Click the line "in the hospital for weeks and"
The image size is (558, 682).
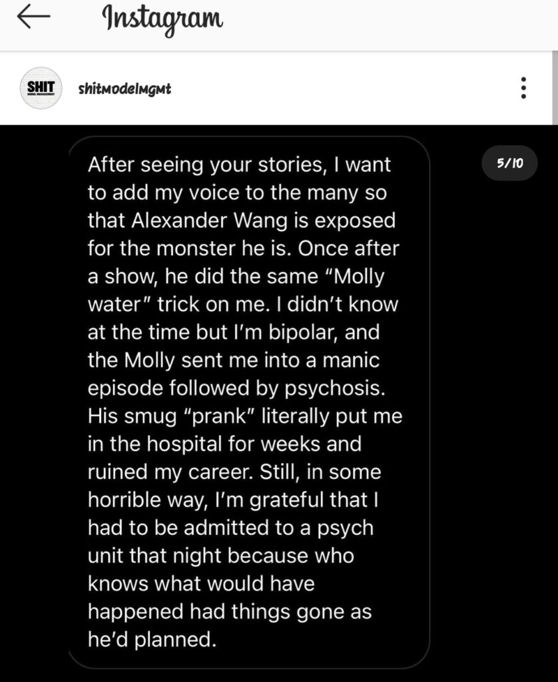(224, 444)
